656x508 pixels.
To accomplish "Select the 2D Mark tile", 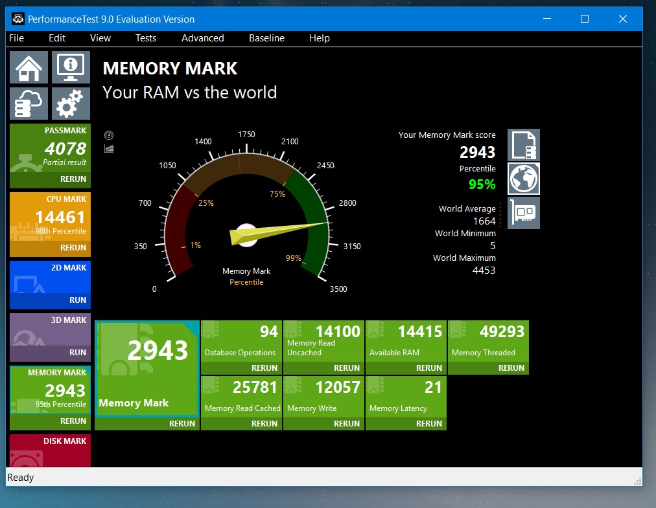I will click(x=50, y=277).
